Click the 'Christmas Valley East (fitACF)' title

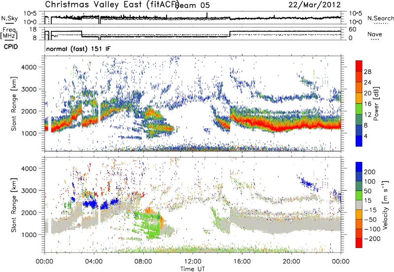(x=112, y=4)
